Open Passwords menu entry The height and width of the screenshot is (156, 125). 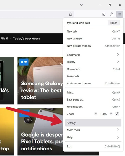[93, 76]
